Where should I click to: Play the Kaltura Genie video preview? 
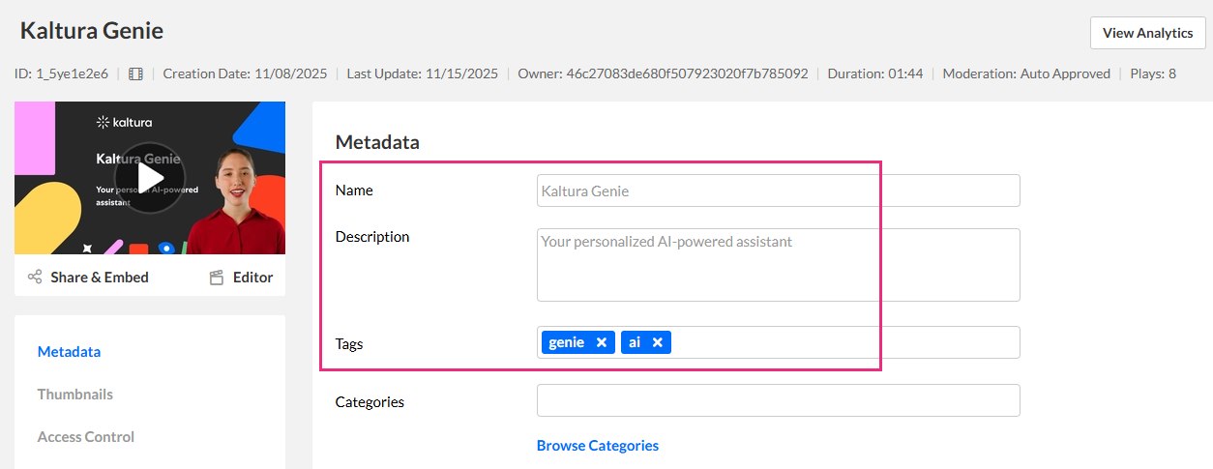(150, 178)
